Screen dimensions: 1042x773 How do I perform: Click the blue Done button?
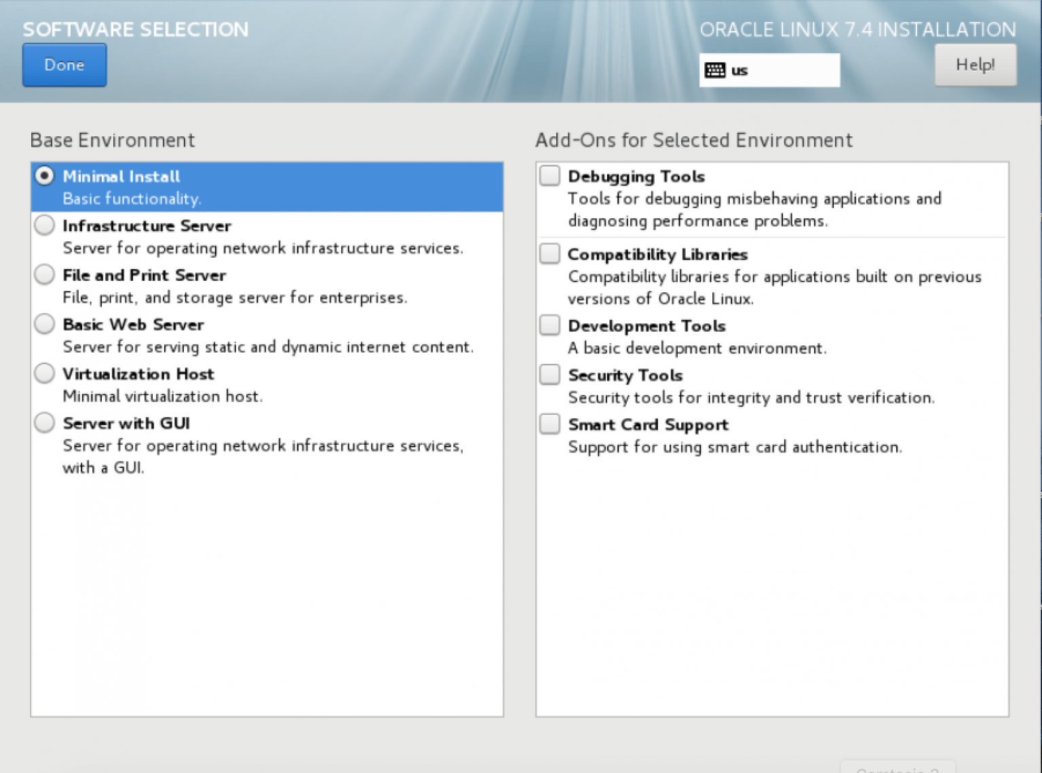tap(64, 65)
